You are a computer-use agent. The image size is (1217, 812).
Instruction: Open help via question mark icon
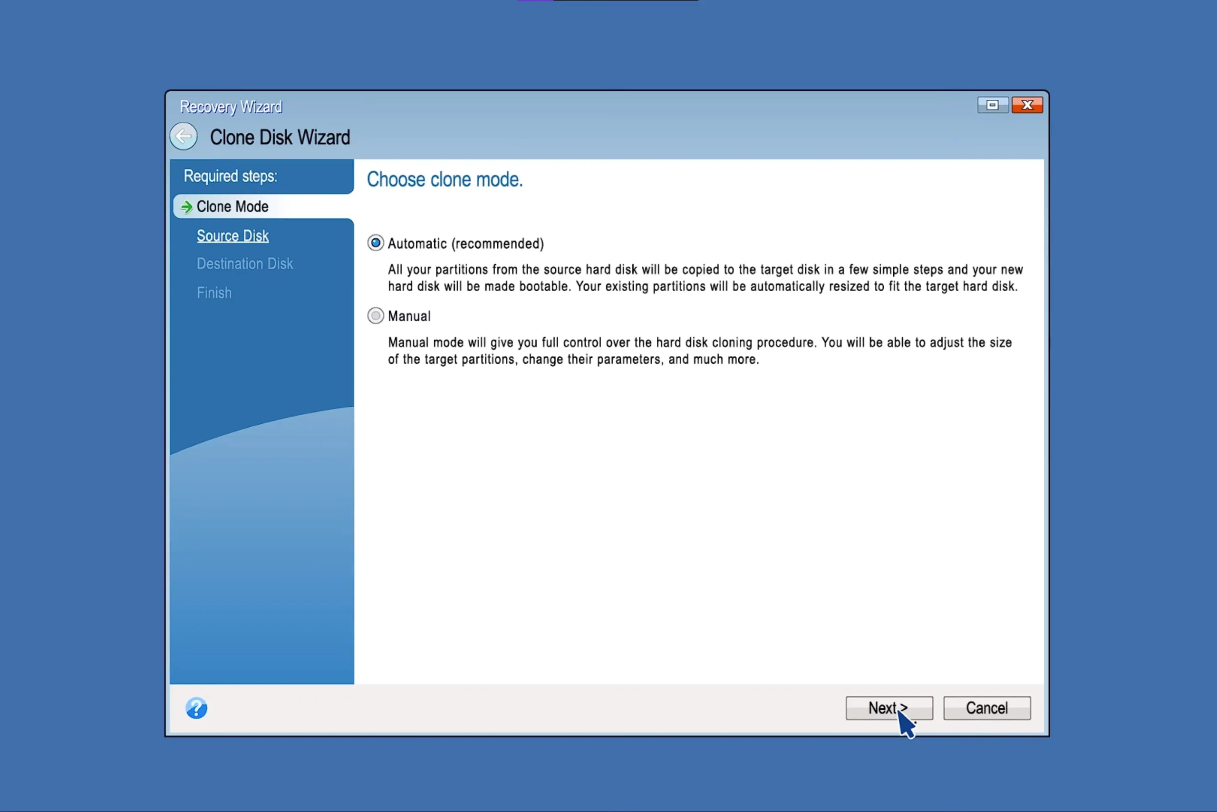pyautogui.click(x=196, y=708)
